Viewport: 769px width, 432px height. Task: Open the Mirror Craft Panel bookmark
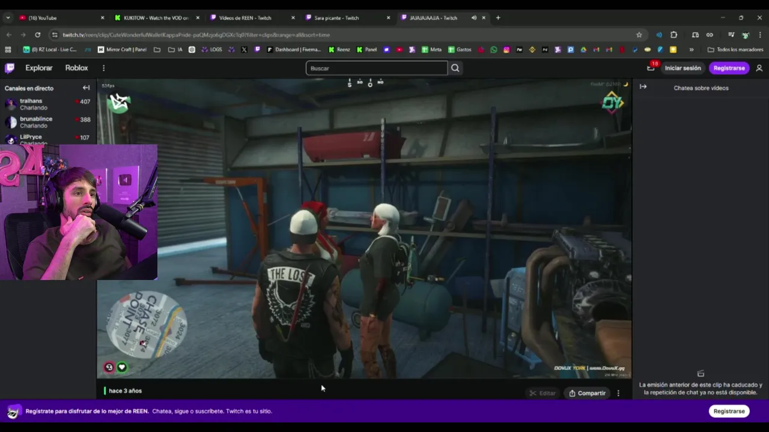pyautogui.click(x=123, y=50)
